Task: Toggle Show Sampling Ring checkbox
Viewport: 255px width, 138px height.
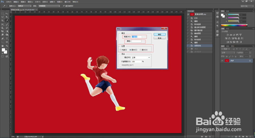Action: [64, 6]
